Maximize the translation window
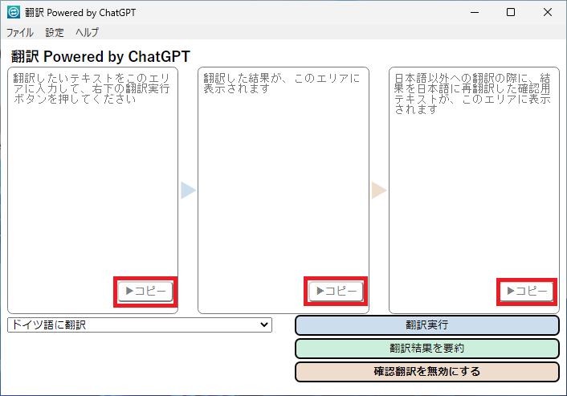 point(511,12)
